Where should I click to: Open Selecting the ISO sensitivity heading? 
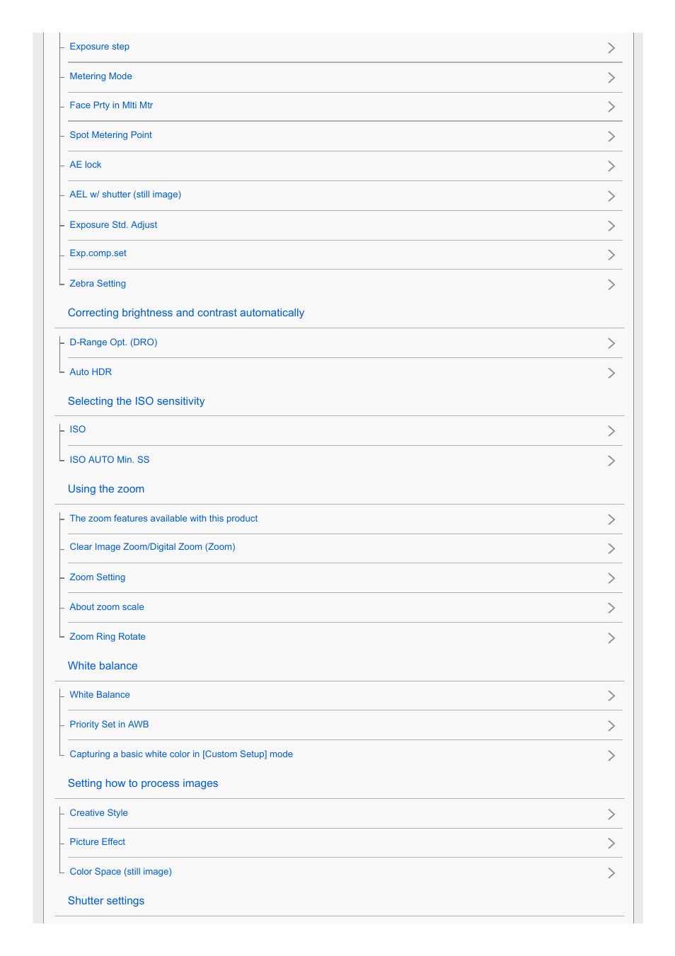coord(137,401)
